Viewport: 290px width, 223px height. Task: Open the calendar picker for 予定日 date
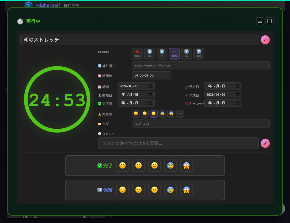click(237, 86)
